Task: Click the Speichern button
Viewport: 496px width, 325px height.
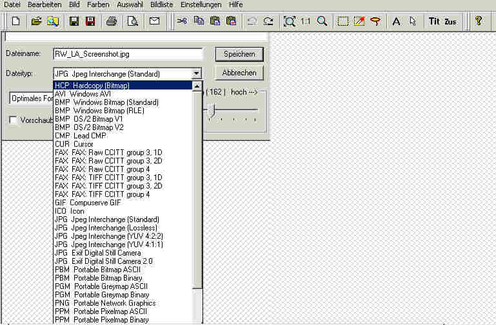Action: 239,54
